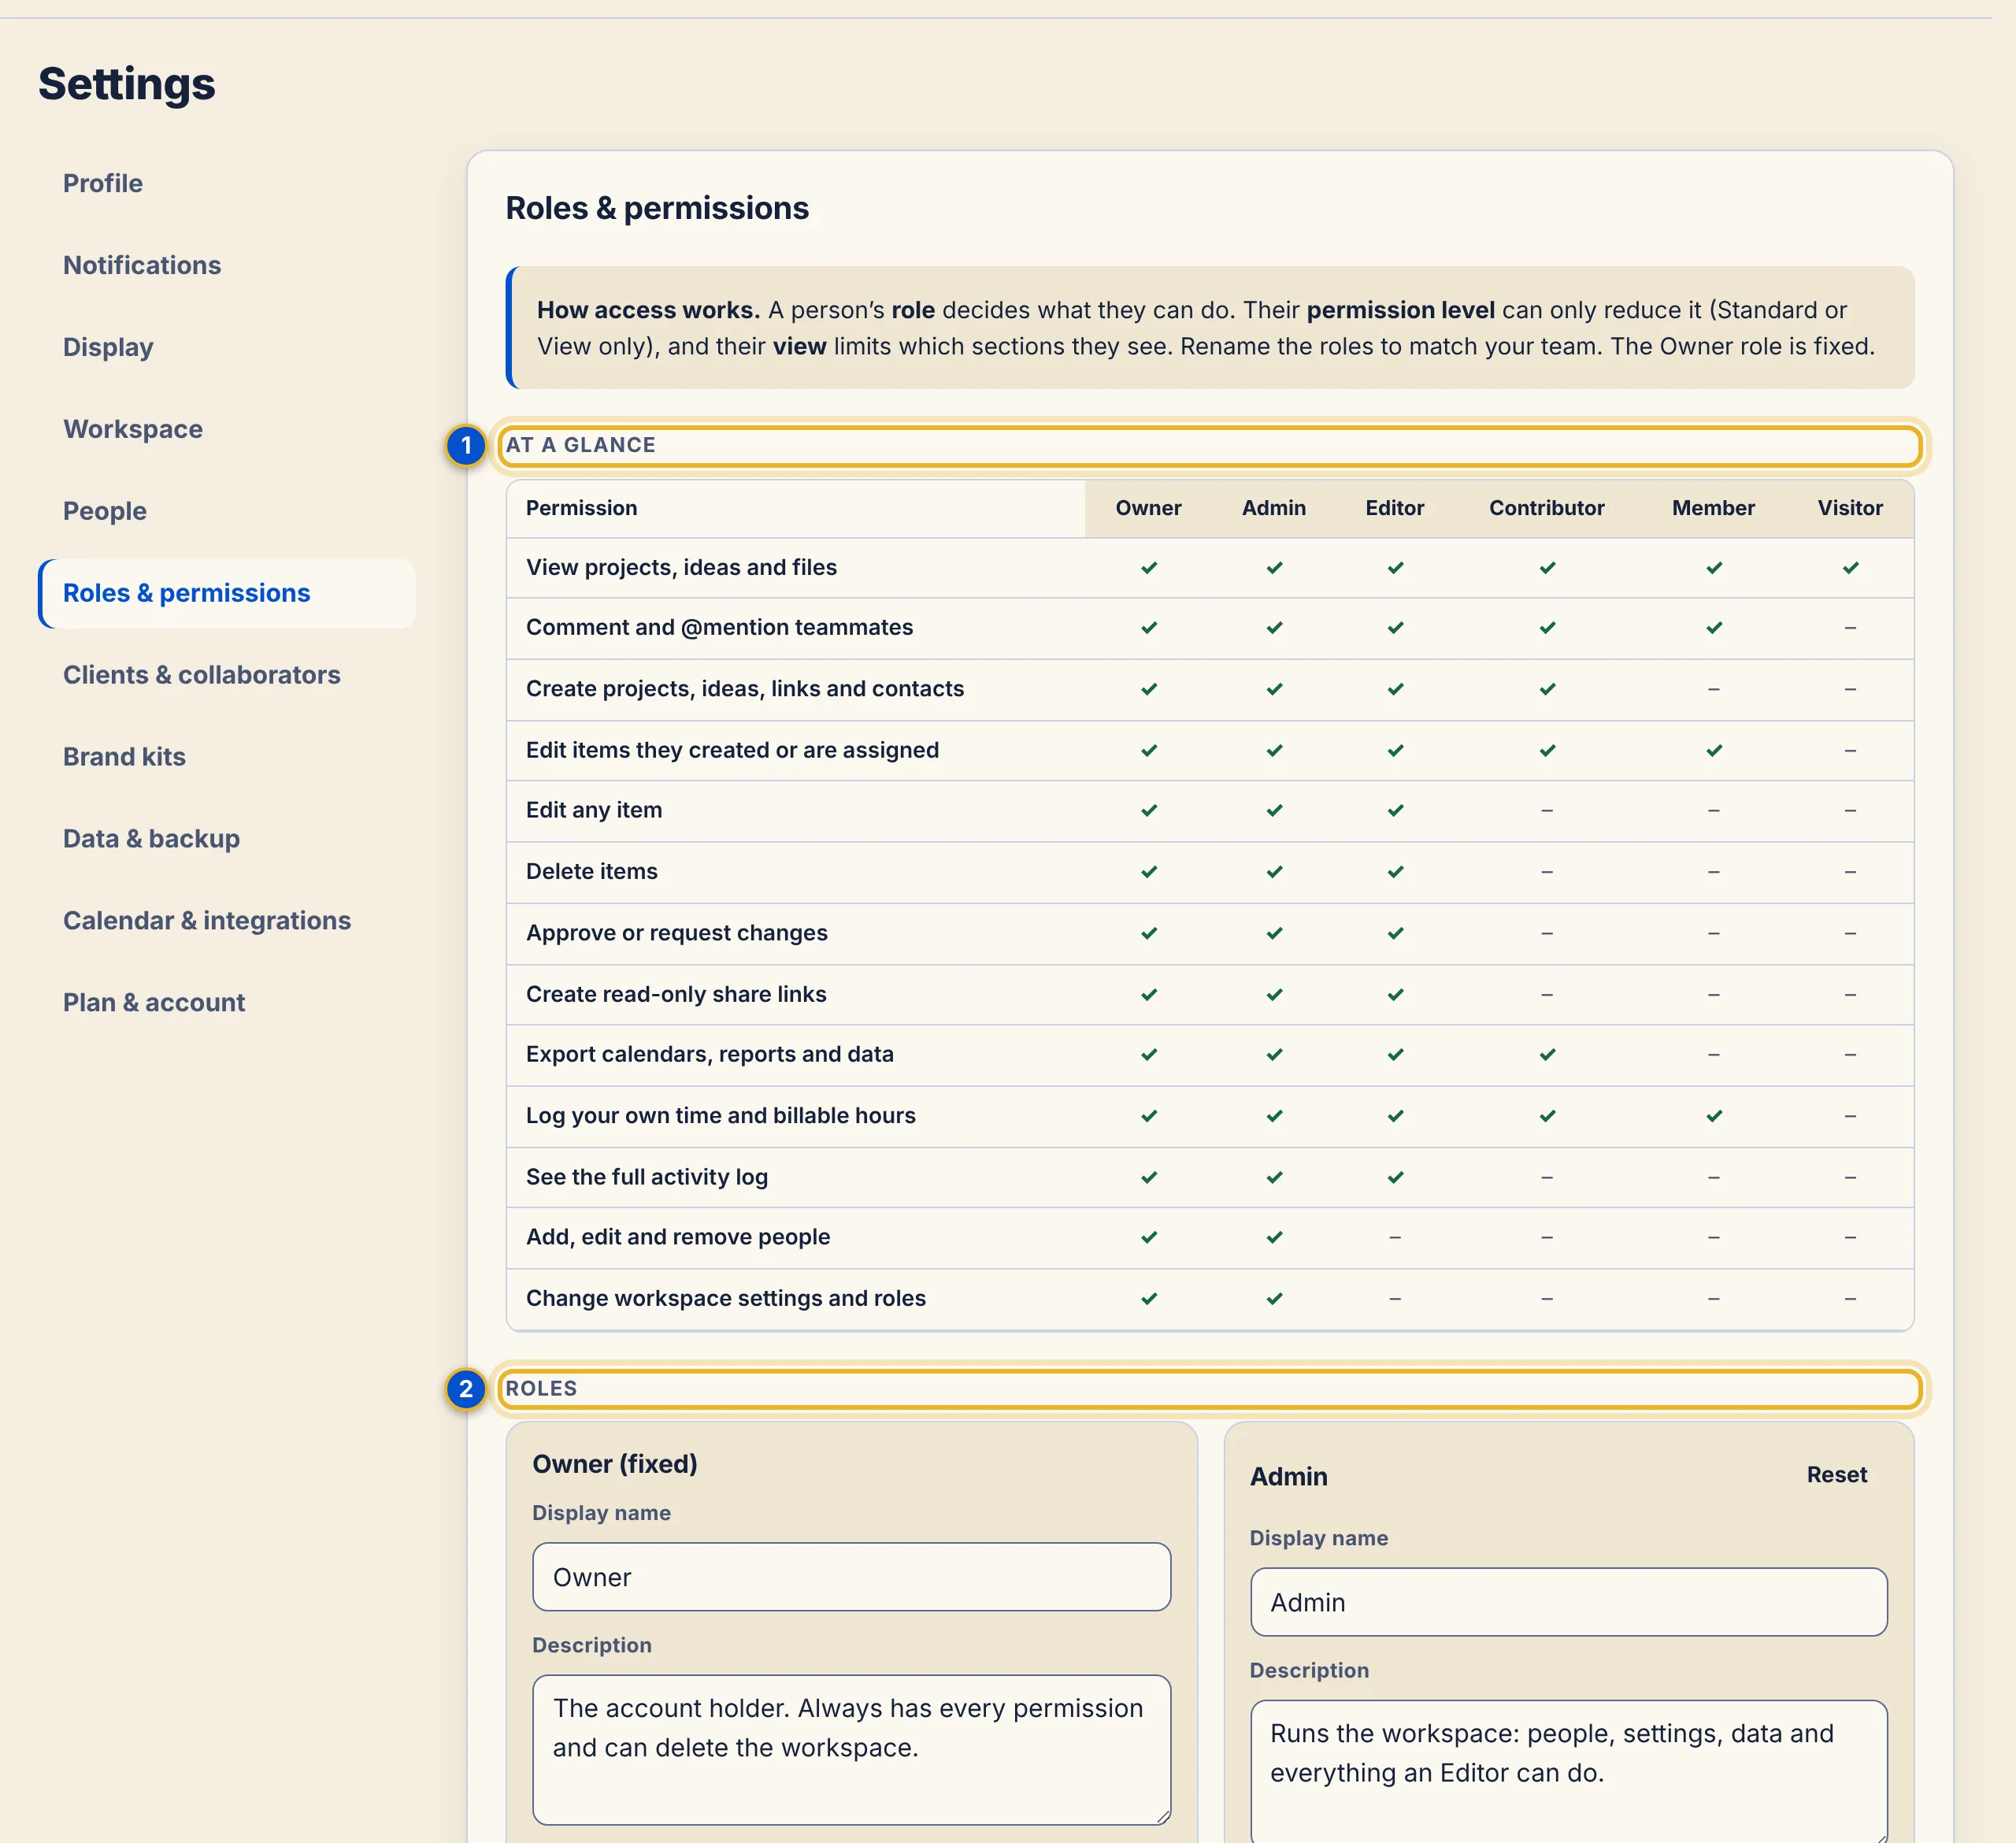2016x1843 pixels.
Task: Click Editor checkmark in See the full activity log row
Action: (1395, 1178)
